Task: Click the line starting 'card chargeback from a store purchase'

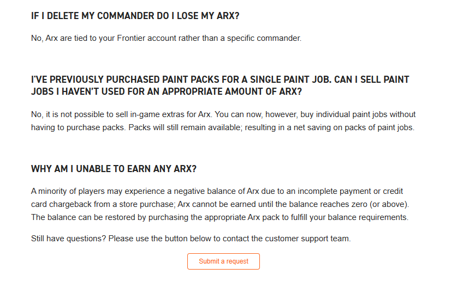Action: click(220, 204)
